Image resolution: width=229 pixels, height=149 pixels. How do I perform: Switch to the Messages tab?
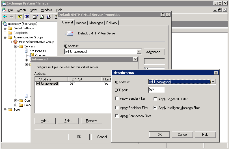(96, 23)
